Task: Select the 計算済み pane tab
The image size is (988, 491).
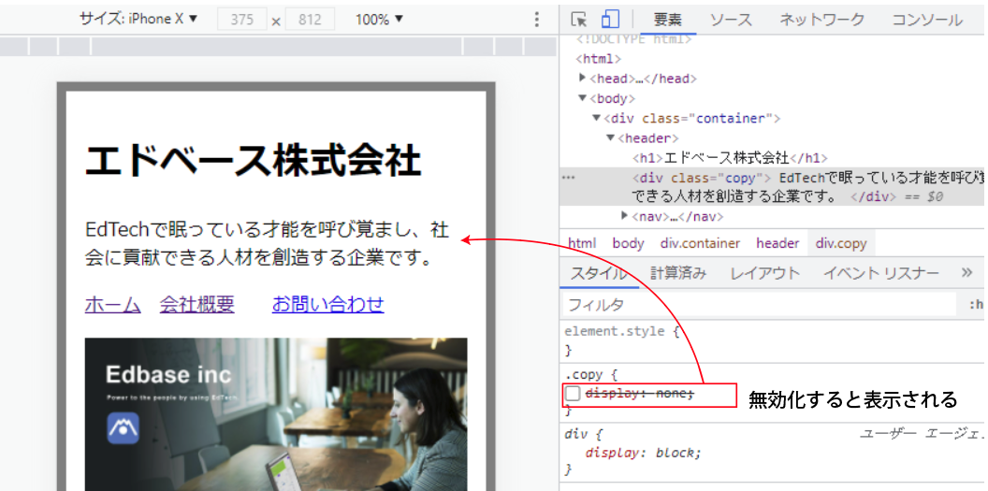Action: 678,273
